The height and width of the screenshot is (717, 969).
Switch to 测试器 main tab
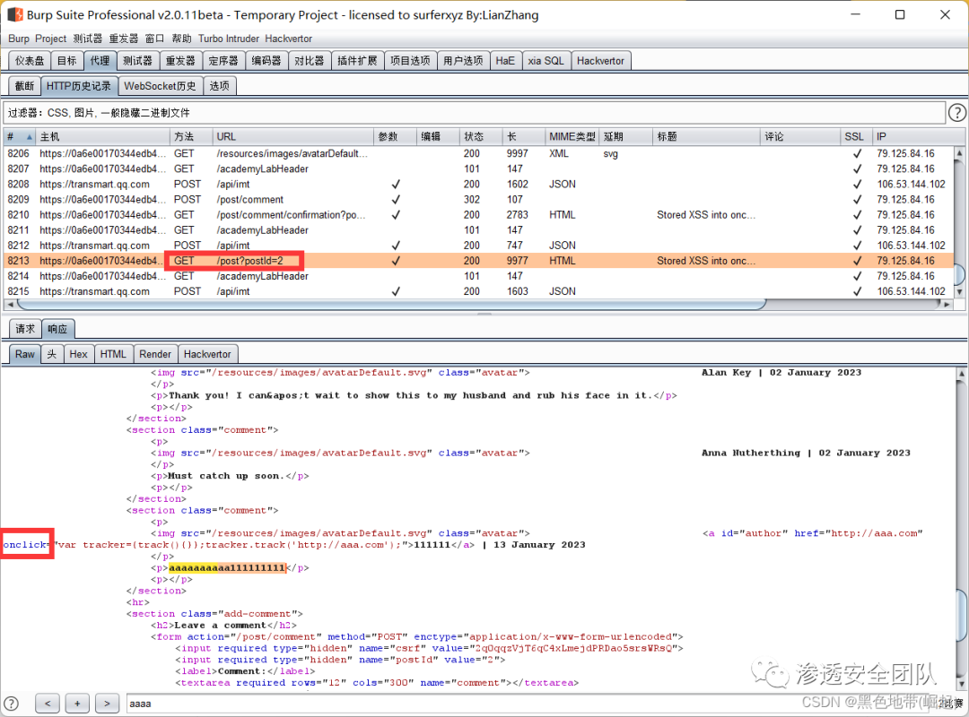137,61
